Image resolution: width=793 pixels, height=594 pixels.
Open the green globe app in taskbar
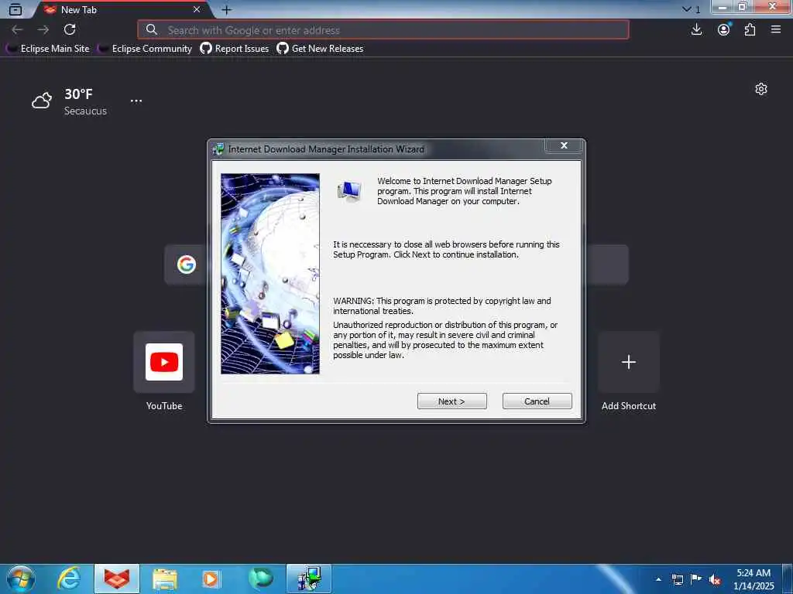click(260, 579)
